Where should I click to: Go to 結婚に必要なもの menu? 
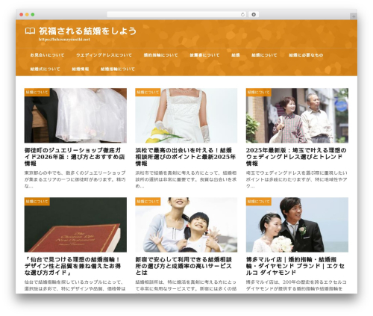click(306, 55)
